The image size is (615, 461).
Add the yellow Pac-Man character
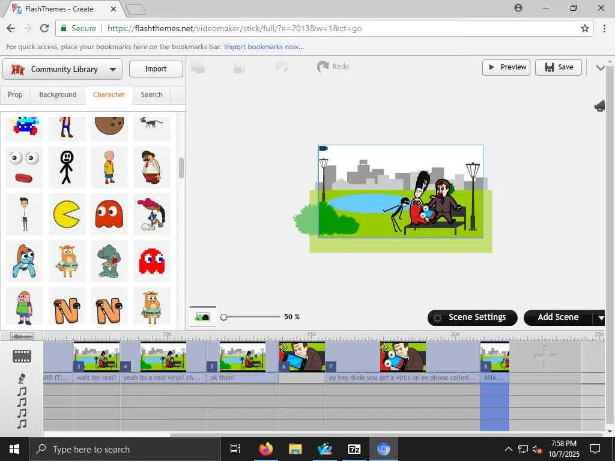[67, 214]
